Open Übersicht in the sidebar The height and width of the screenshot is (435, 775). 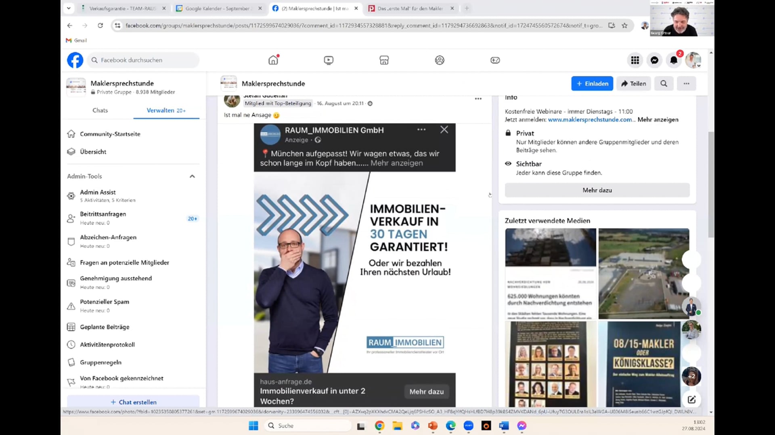[133, 151]
